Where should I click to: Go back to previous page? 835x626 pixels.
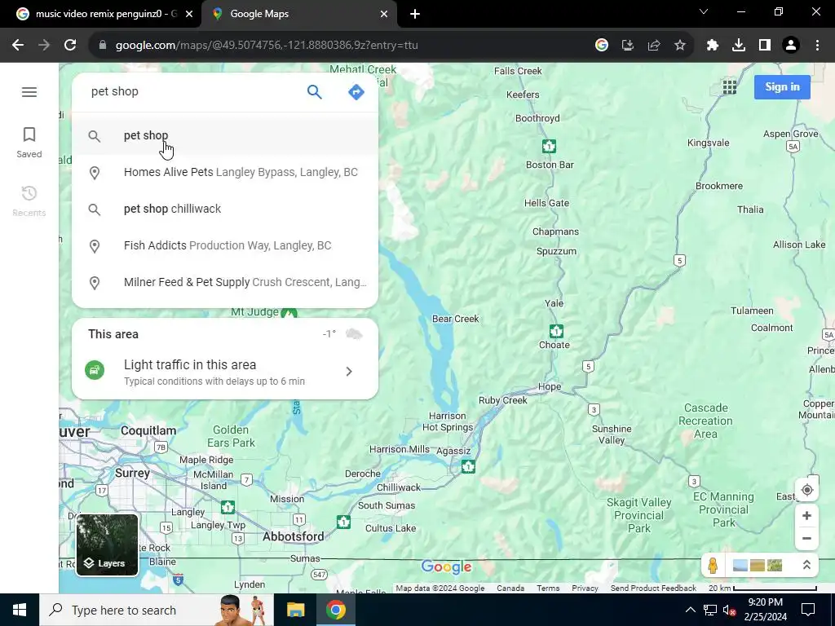tap(18, 46)
